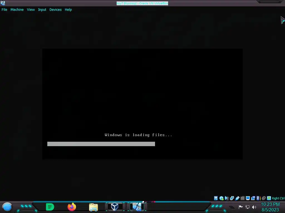Click the clock showing 10:23 PM
285x213 pixels.
click(x=270, y=204)
